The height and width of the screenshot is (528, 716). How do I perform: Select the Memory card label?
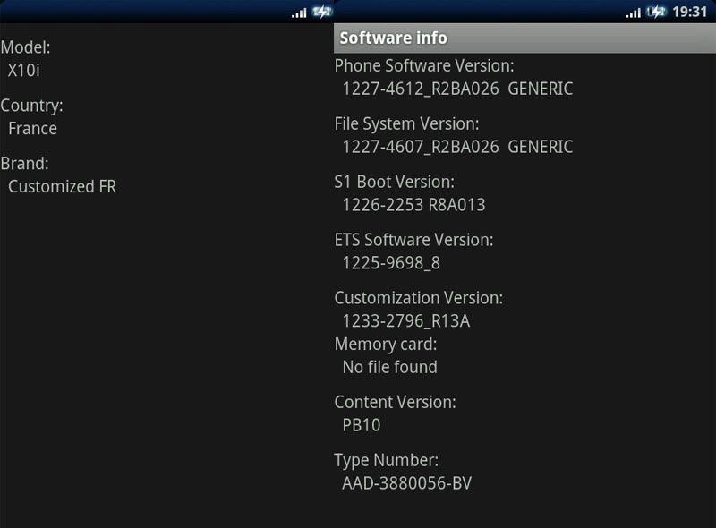tap(386, 344)
